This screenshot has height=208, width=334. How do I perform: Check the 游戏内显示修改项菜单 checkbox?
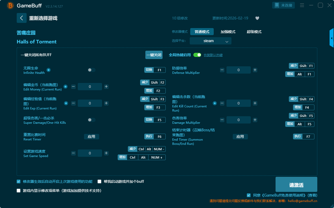[19, 191]
